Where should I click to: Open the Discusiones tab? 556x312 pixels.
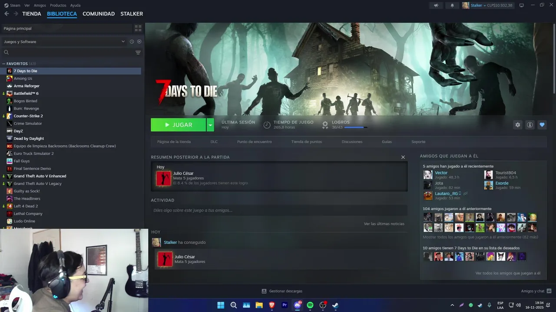pos(352,142)
